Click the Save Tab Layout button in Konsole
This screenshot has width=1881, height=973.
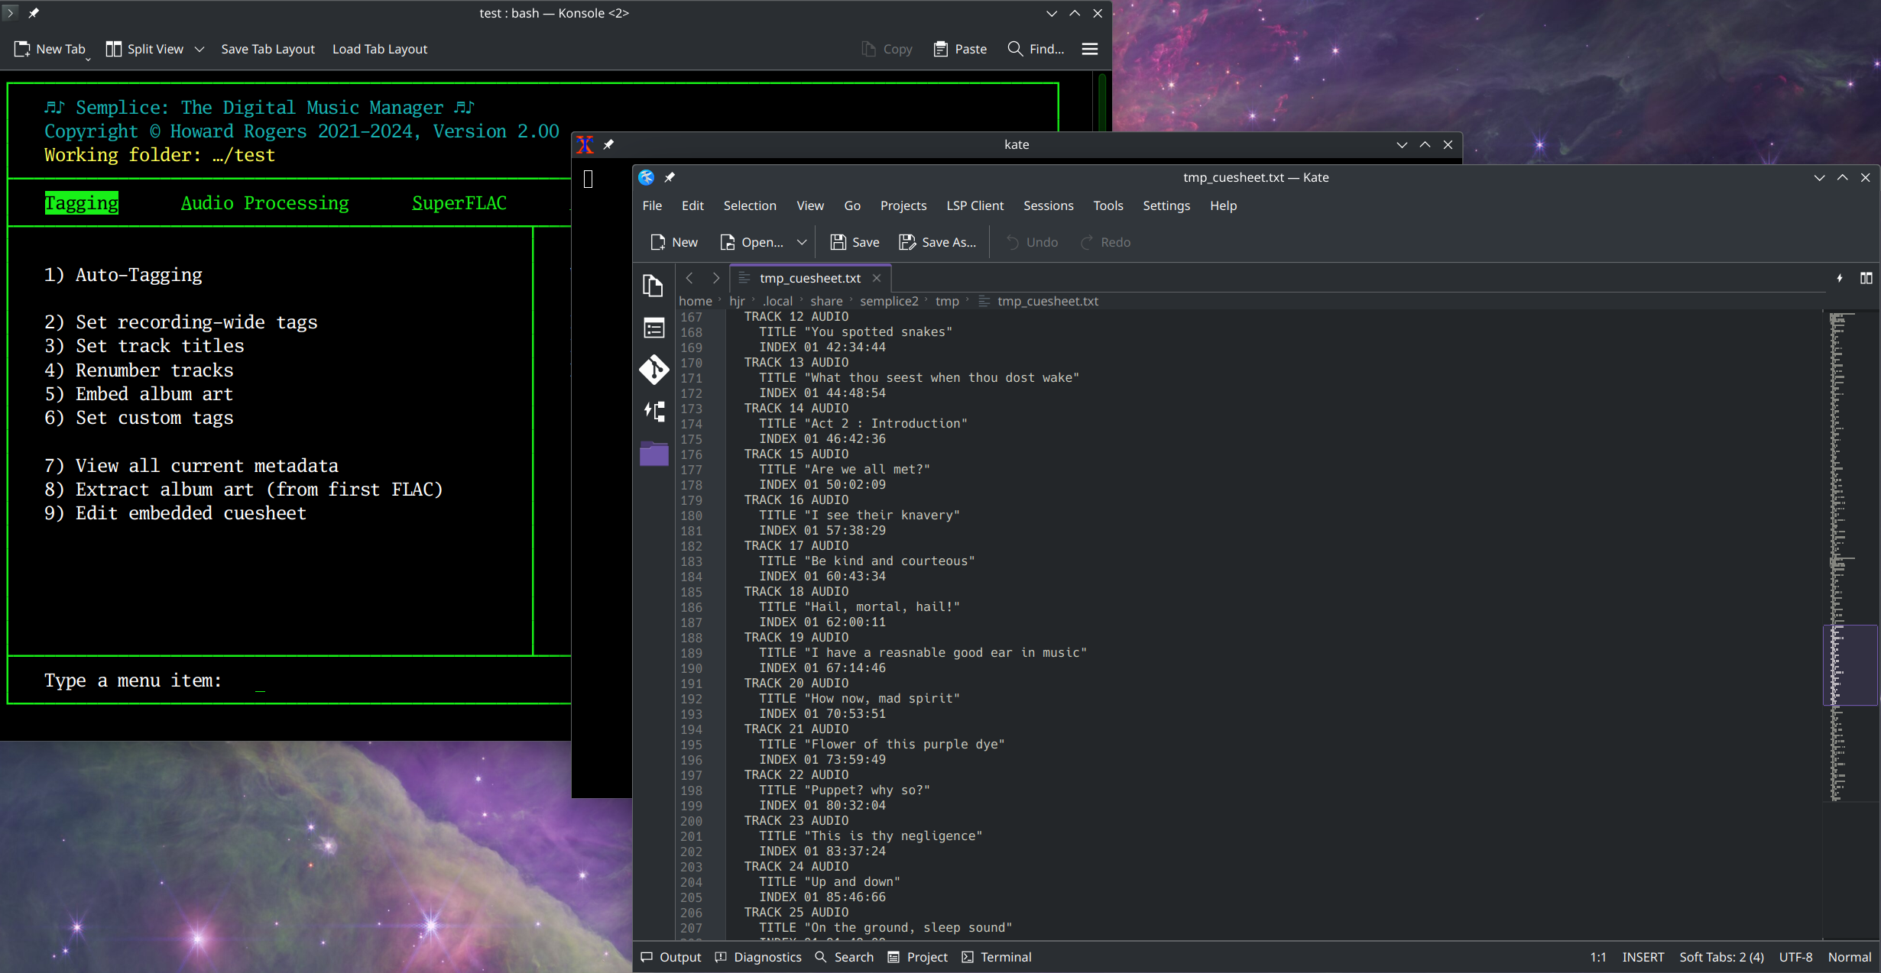[x=268, y=48]
